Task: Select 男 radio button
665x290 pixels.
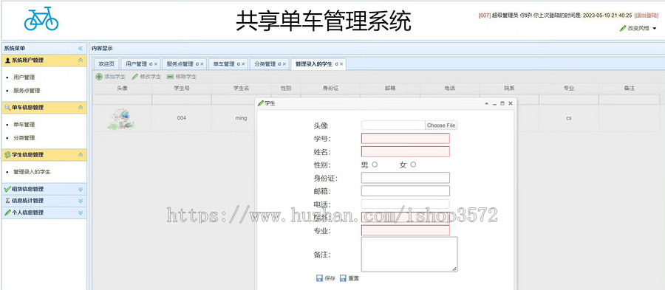Action: pos(375,165)
